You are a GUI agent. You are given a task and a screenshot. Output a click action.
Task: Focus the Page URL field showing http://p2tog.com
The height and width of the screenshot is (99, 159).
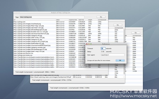(52, 17)
